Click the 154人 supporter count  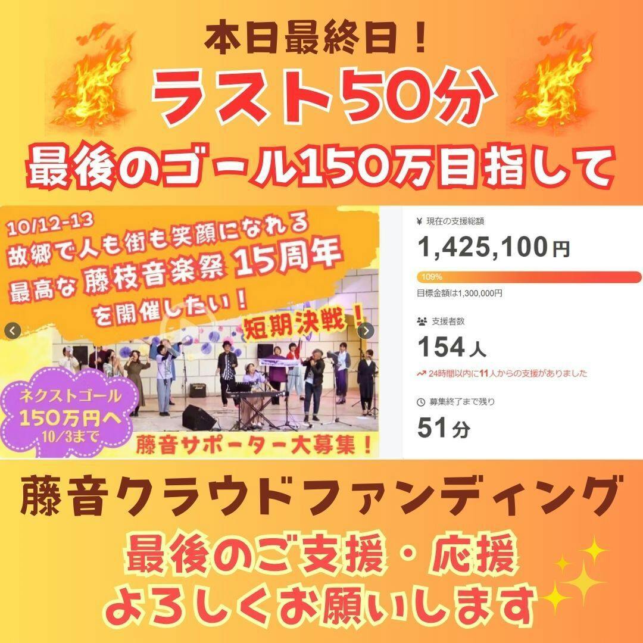point(451,347)
